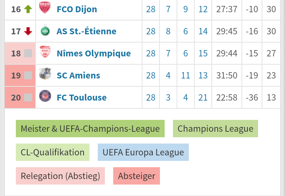Image resolution: width=285 pixels, height=196 pixels.
Task: Click the red down arrow at rank 17
Action: pyautogui.click(x=28, y=31)
